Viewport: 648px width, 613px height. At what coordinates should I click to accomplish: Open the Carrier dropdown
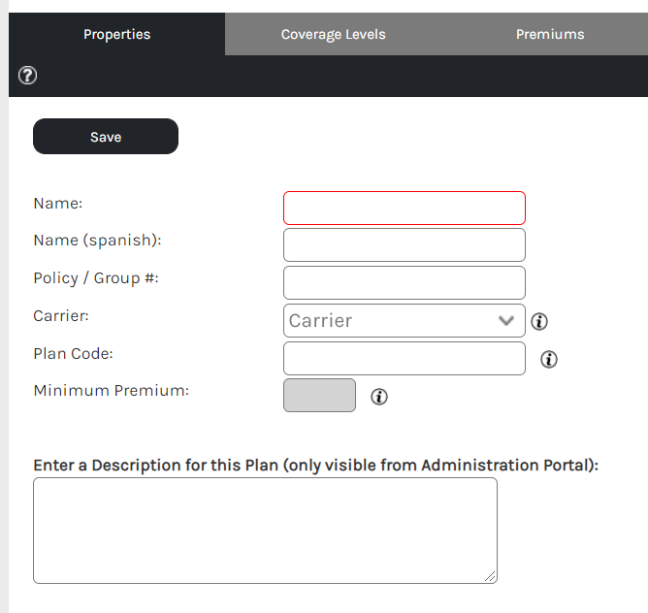point(405,321)
